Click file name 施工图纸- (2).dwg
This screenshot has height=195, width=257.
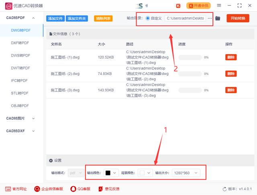65,74
